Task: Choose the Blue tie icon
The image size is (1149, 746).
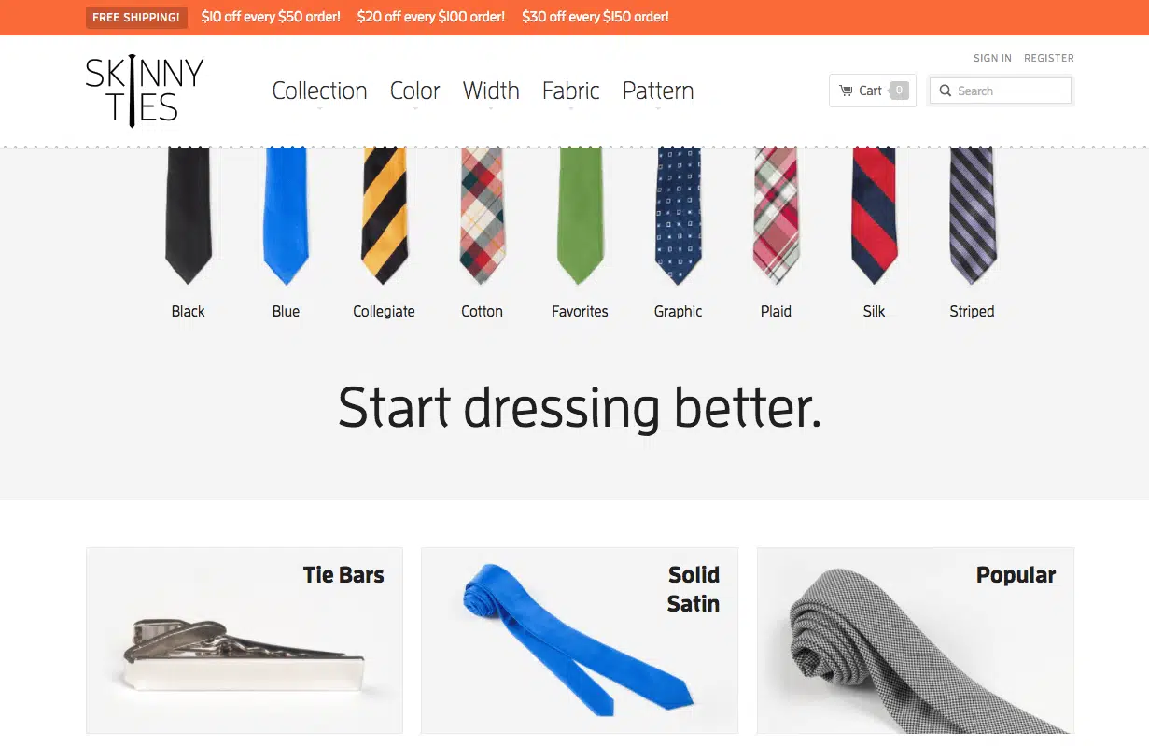Action: pos(286,216)
